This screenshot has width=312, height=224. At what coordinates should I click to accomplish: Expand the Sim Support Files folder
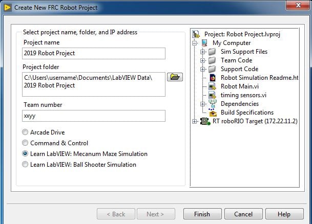point(202,52)
